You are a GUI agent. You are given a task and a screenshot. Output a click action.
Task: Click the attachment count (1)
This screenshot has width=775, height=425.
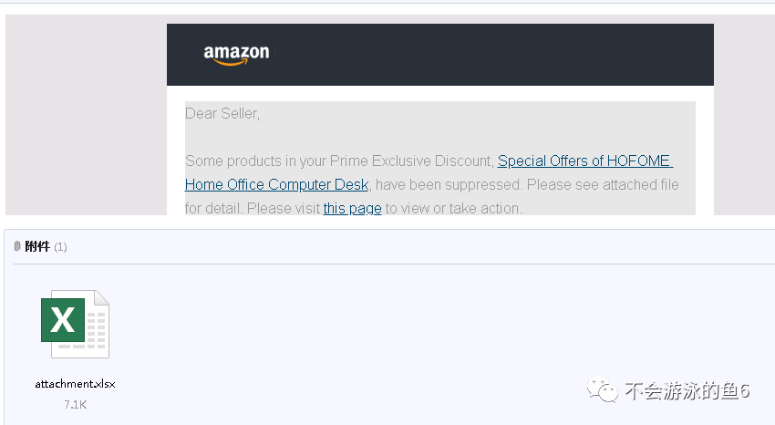(60, 247)
